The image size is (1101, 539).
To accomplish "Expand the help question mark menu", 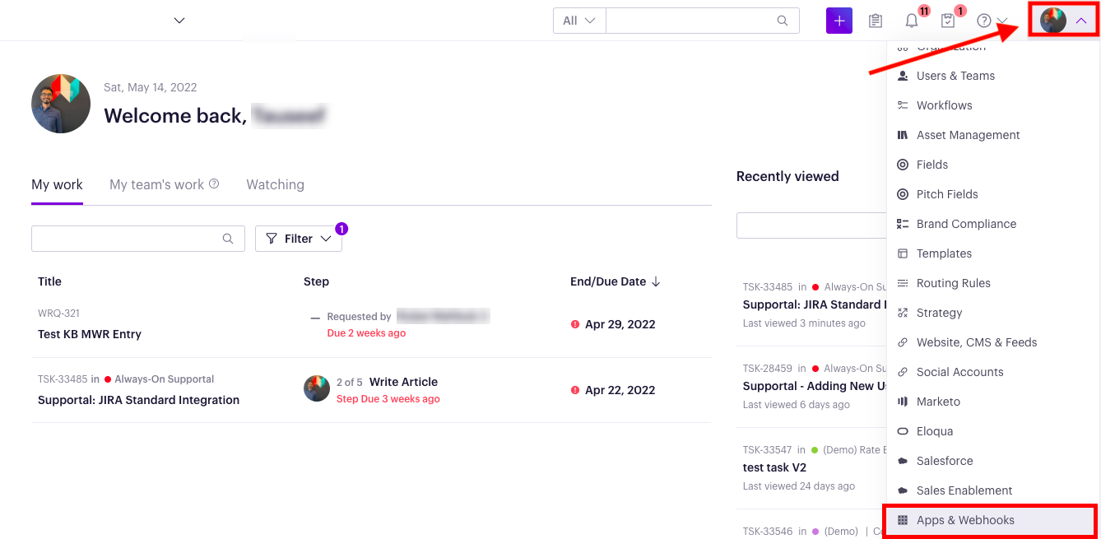I will point(992,21).
